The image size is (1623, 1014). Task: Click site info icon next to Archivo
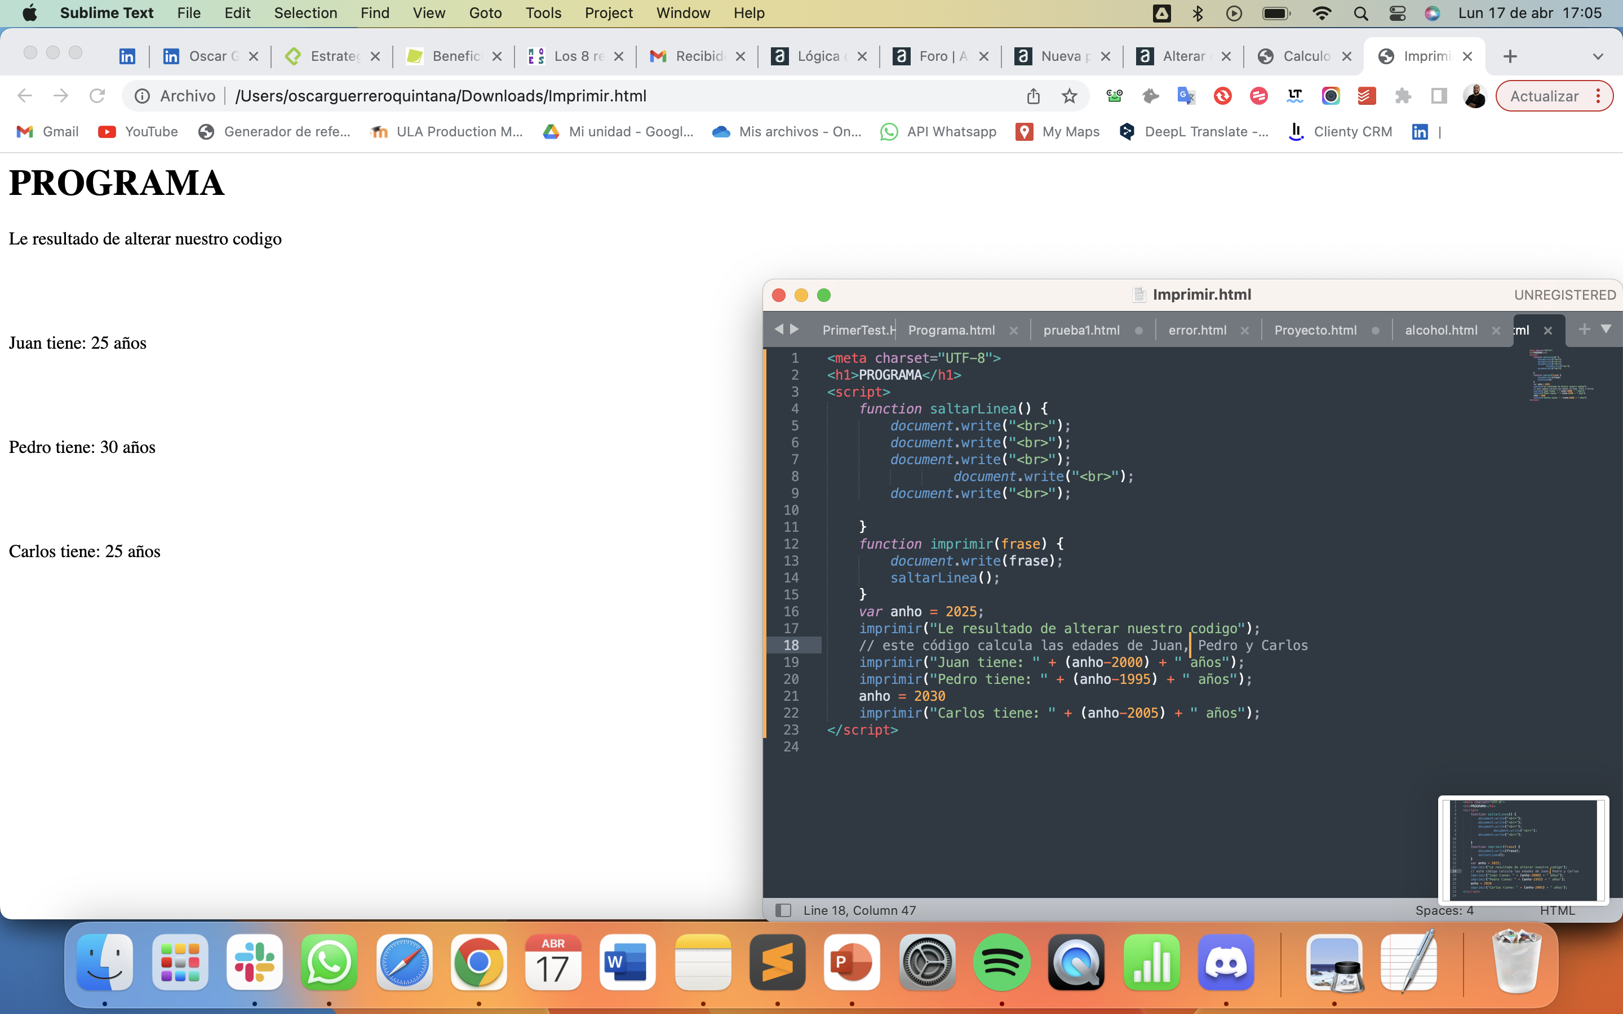(142, 96)
